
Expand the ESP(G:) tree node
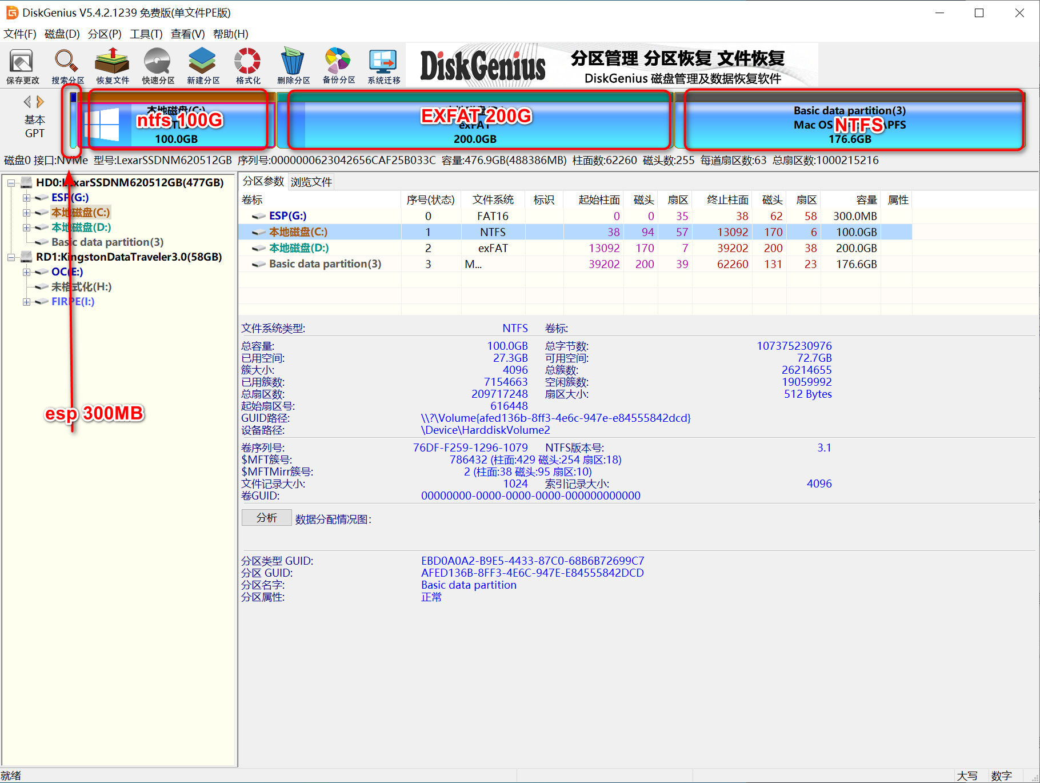point(26,198)
